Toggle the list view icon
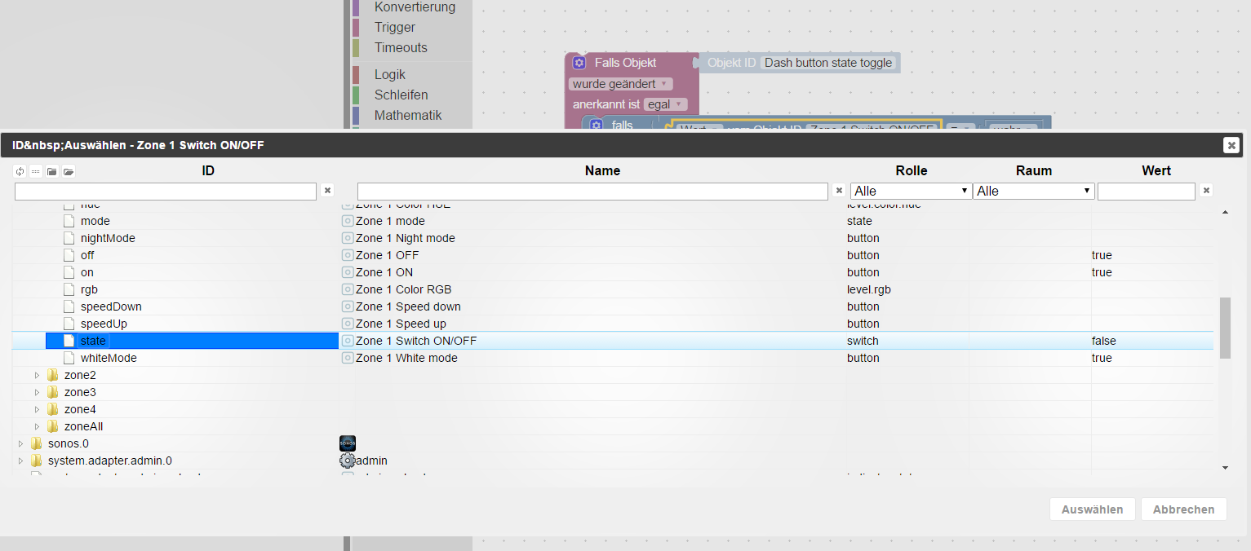Viewport: 1251px width, 551px height. (36, 171)
